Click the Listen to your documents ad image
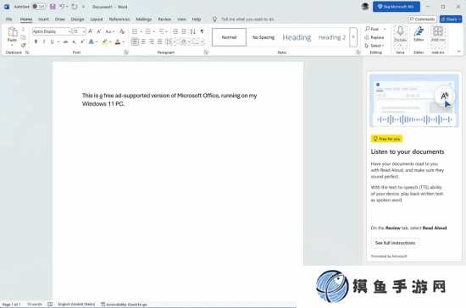This screenshot has height=308, width=466. pos(414,101)
